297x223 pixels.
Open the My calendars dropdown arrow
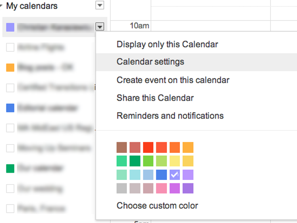[x=100, y=6]
